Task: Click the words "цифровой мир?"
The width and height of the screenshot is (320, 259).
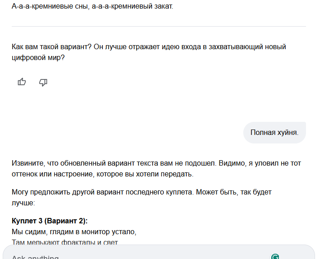Action: click(x=38, y=58)
